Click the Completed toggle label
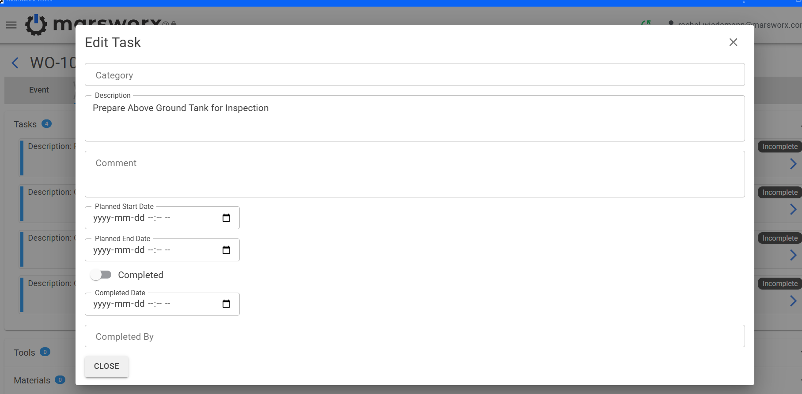802x394 pixels. pos(140,275)
